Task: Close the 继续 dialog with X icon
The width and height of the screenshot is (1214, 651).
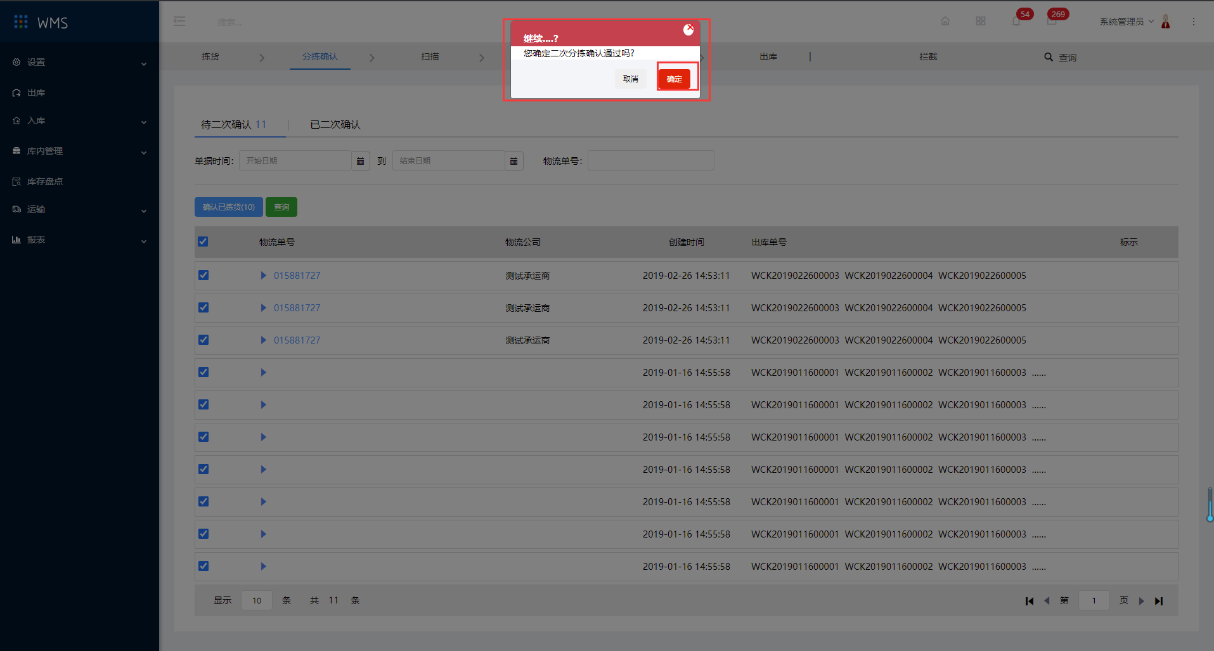Action: click(688, 29)
